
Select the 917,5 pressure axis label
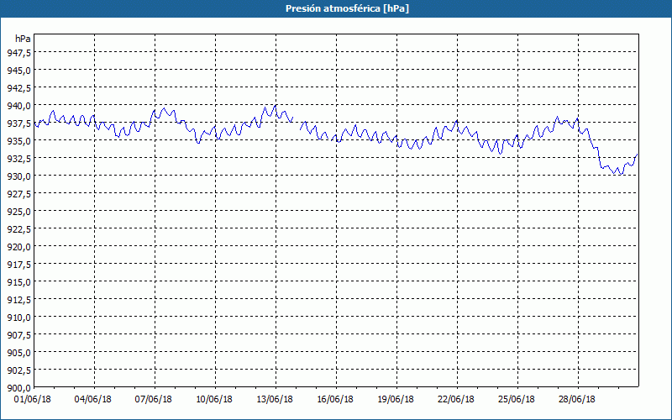click(x=18, y=265)
